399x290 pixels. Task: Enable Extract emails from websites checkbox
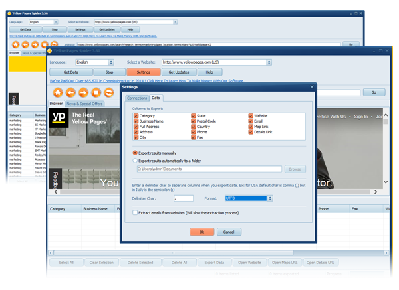coord(135,212)
